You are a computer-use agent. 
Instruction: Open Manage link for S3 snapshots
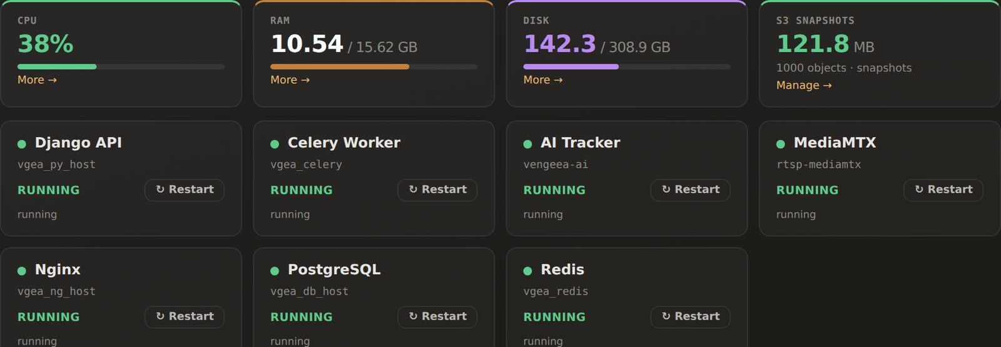804,85
